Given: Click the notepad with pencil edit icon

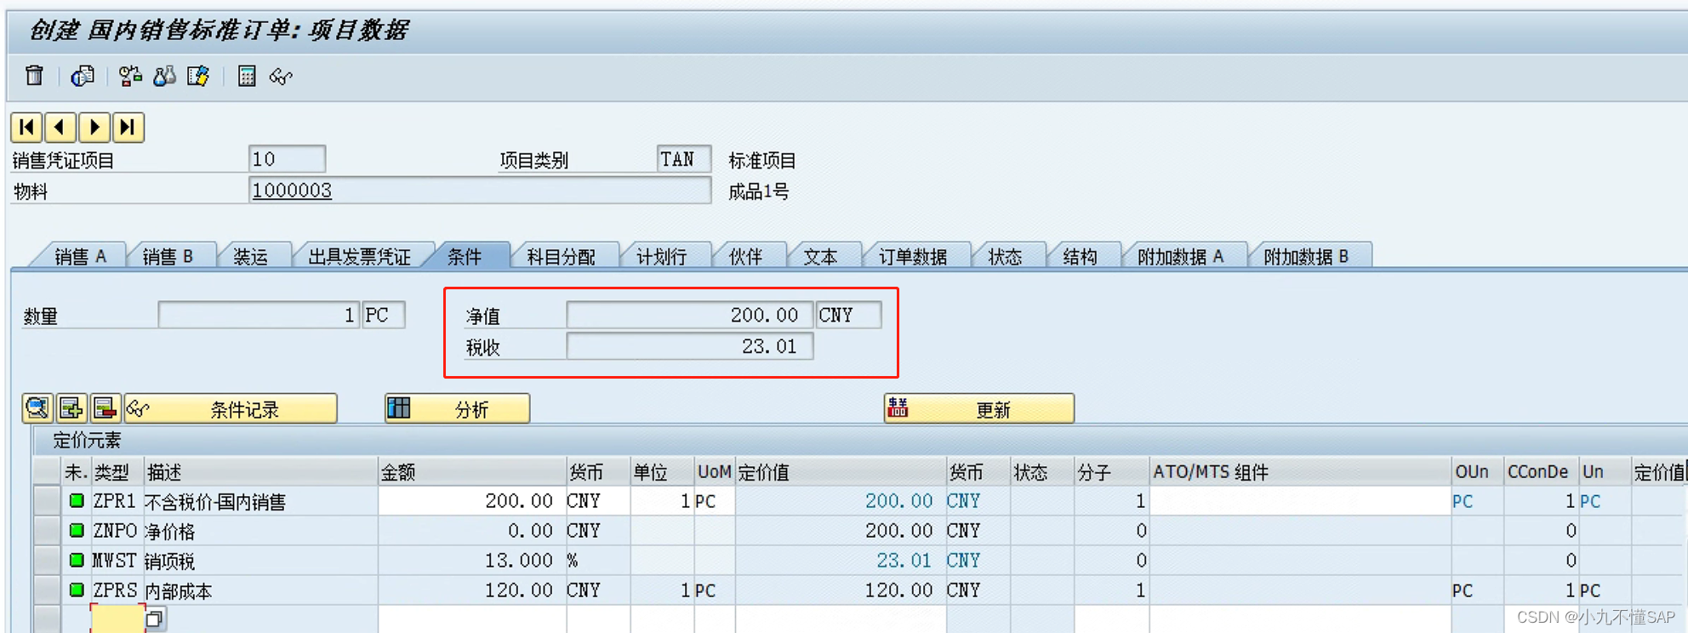Looking at the screenshot, I should [x=198, y=76].
